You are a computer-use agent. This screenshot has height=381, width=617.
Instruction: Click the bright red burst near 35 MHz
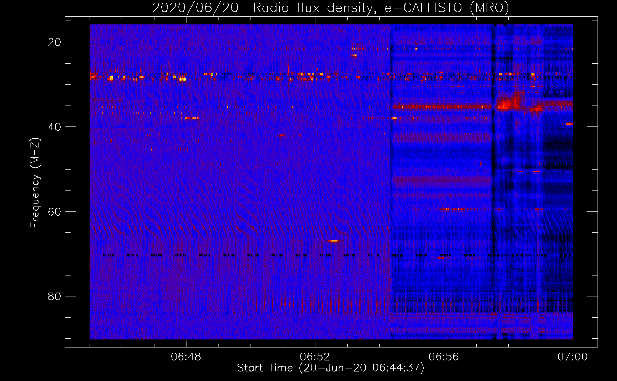[505, 104]
